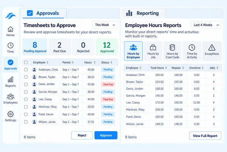Click the avatar icon for Wilson, Jamie
The image size is (227, 152).
[34, 122]
